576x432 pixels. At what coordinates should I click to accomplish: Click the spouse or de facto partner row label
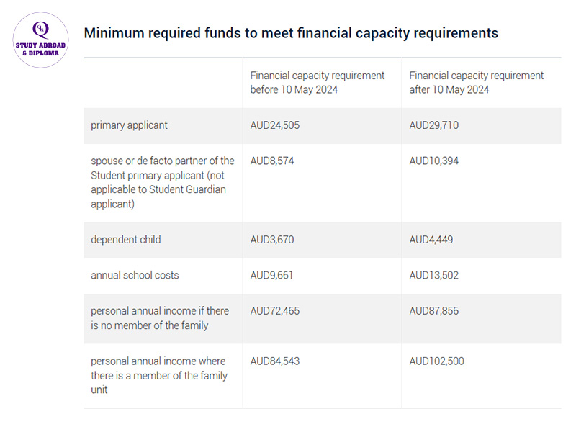pyautogui.click(x=163, y=182)
